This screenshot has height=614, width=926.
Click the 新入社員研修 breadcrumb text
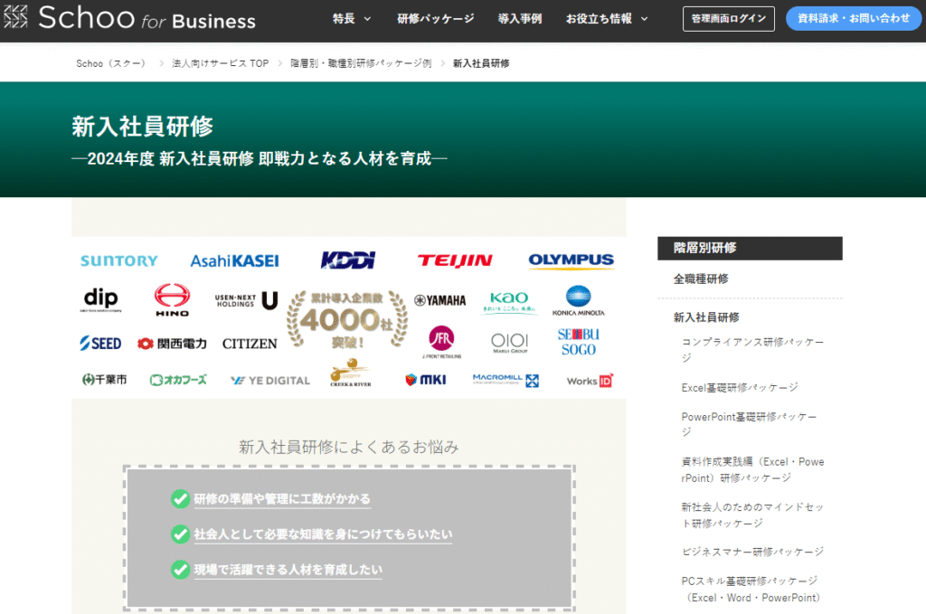click(x=481, y=63)
